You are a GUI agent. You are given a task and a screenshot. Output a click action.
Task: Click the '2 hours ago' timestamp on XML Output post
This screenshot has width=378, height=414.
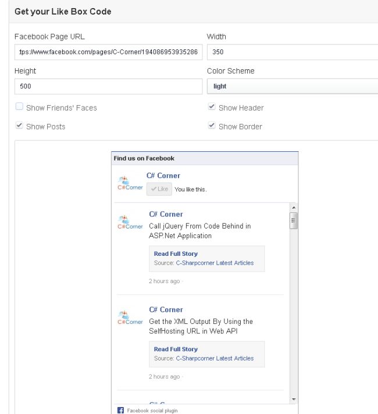point(164,377)
